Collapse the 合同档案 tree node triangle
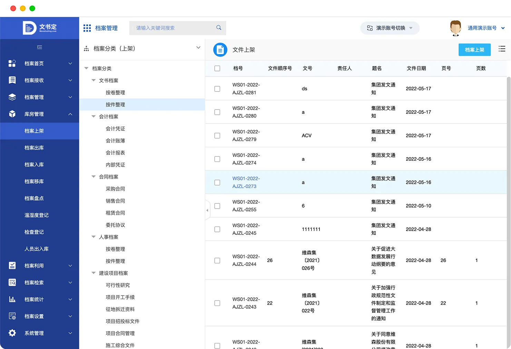The height and width of the screenshot is (349, 511). [94, 177]
